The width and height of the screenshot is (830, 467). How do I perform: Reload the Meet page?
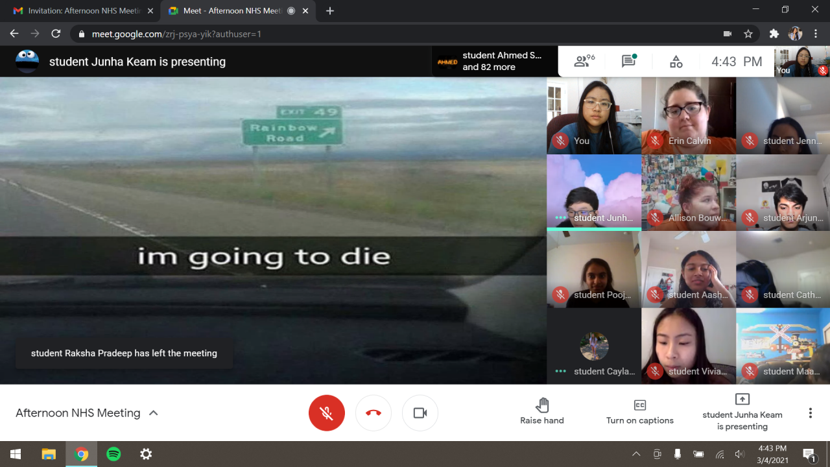[x=56, y=34]
